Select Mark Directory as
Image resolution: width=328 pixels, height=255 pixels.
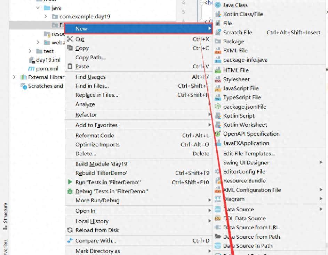pos(138,251)
